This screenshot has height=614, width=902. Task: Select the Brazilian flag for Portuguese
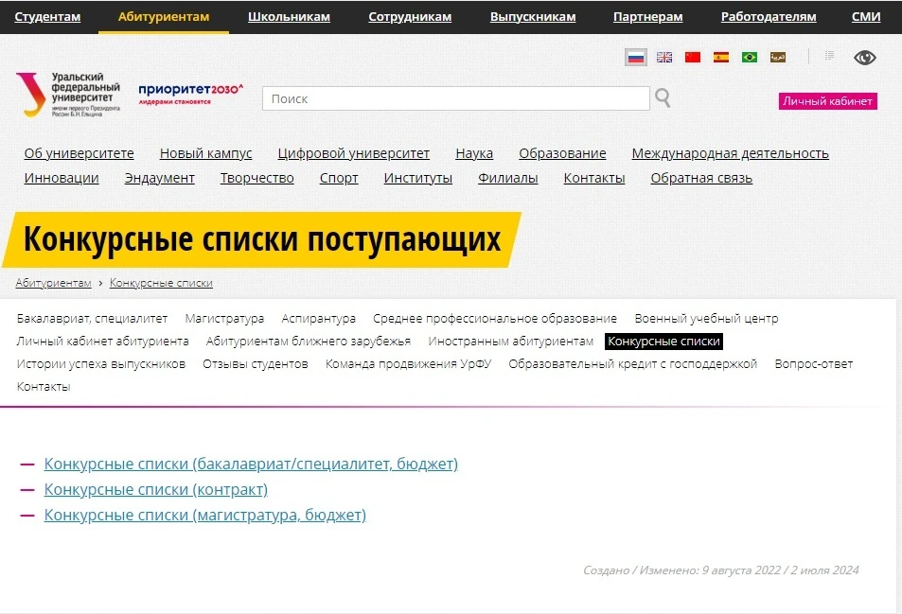pyautogui.click(x=750, y=57)
